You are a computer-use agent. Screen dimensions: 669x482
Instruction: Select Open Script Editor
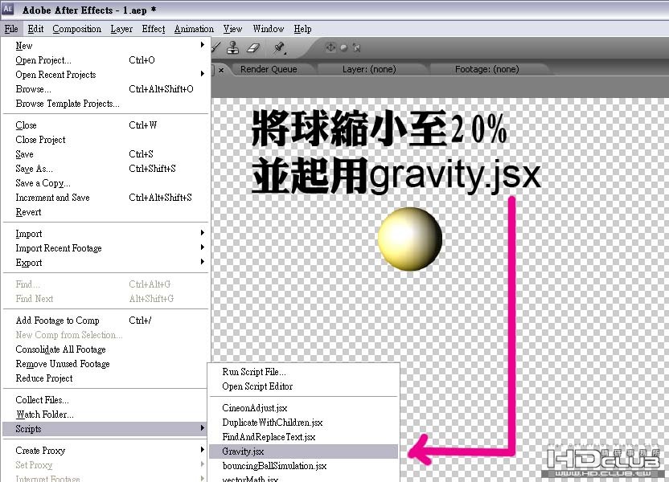(x=303, y=386)
